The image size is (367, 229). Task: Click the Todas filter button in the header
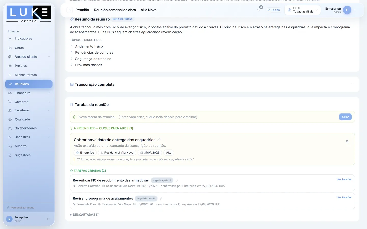tap(273, 10)
